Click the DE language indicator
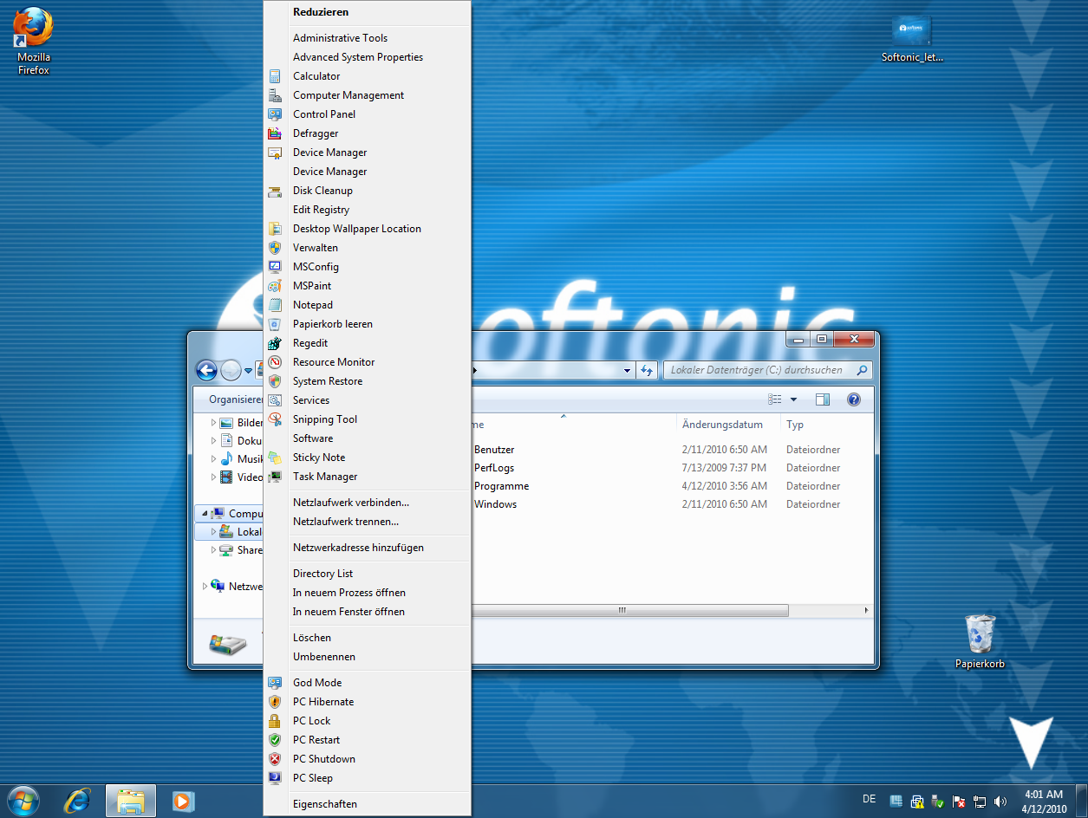The width and height of the screenshot is (1088, 818). coord(869,799)
